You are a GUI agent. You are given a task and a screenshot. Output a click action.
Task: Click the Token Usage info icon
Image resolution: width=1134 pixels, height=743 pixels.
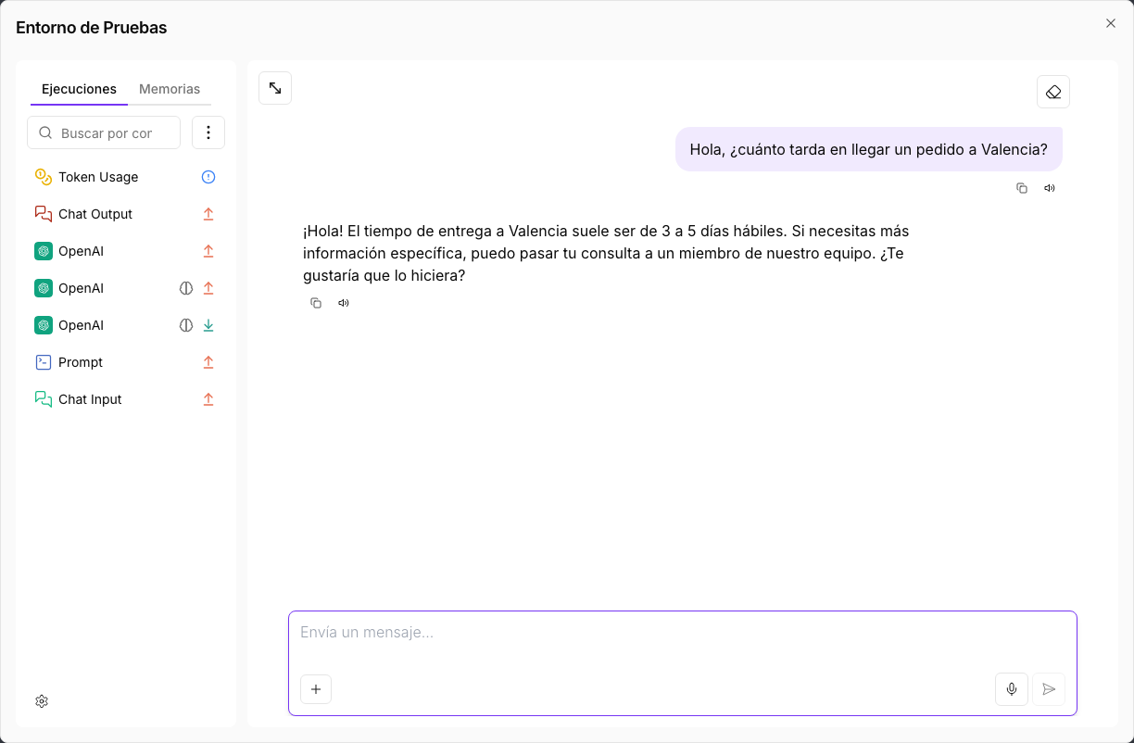pyautogui.click(x=208, y=177)
